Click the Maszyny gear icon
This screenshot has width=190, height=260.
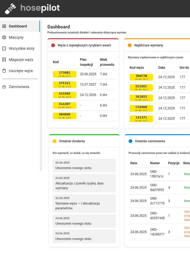tap(4, 37)
